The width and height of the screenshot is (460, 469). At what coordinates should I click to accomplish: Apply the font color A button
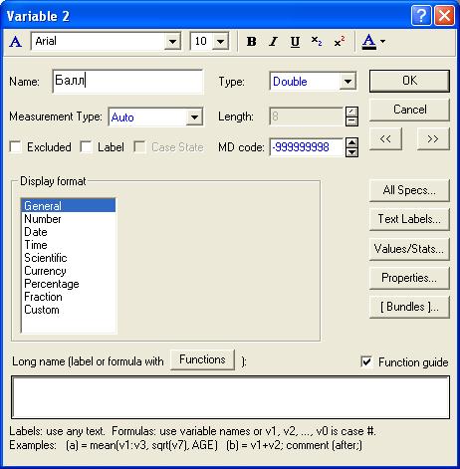[369, 42]
